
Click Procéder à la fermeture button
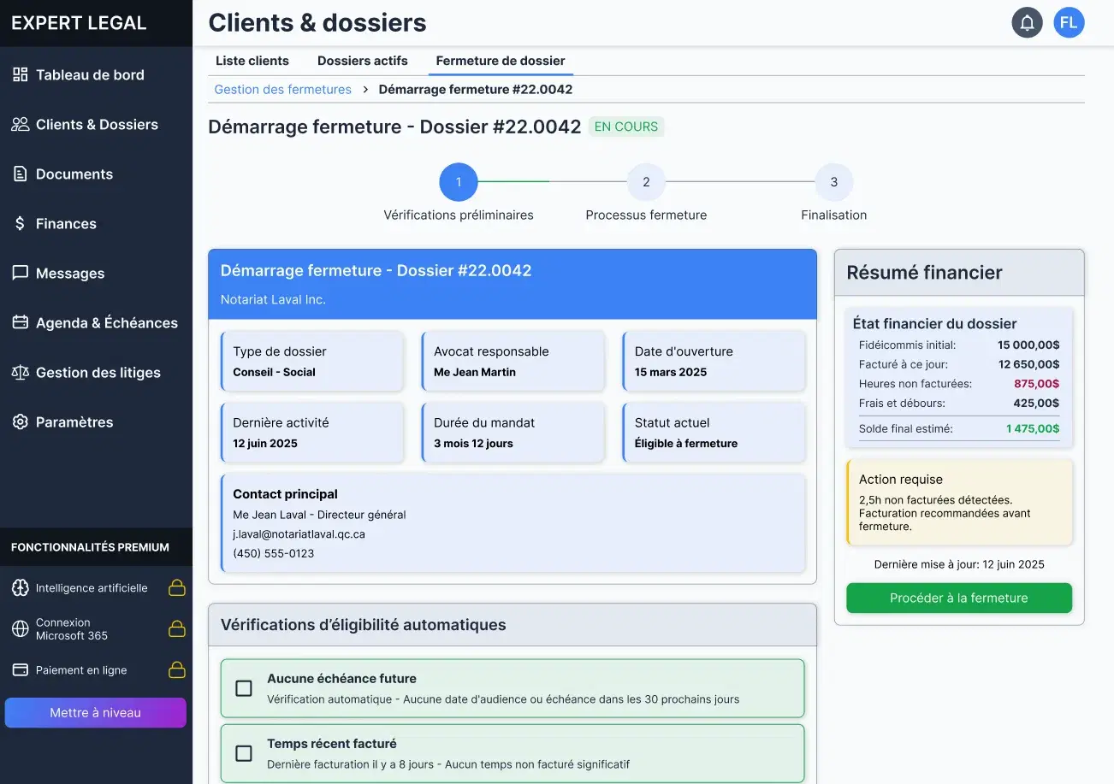point(958,598)
